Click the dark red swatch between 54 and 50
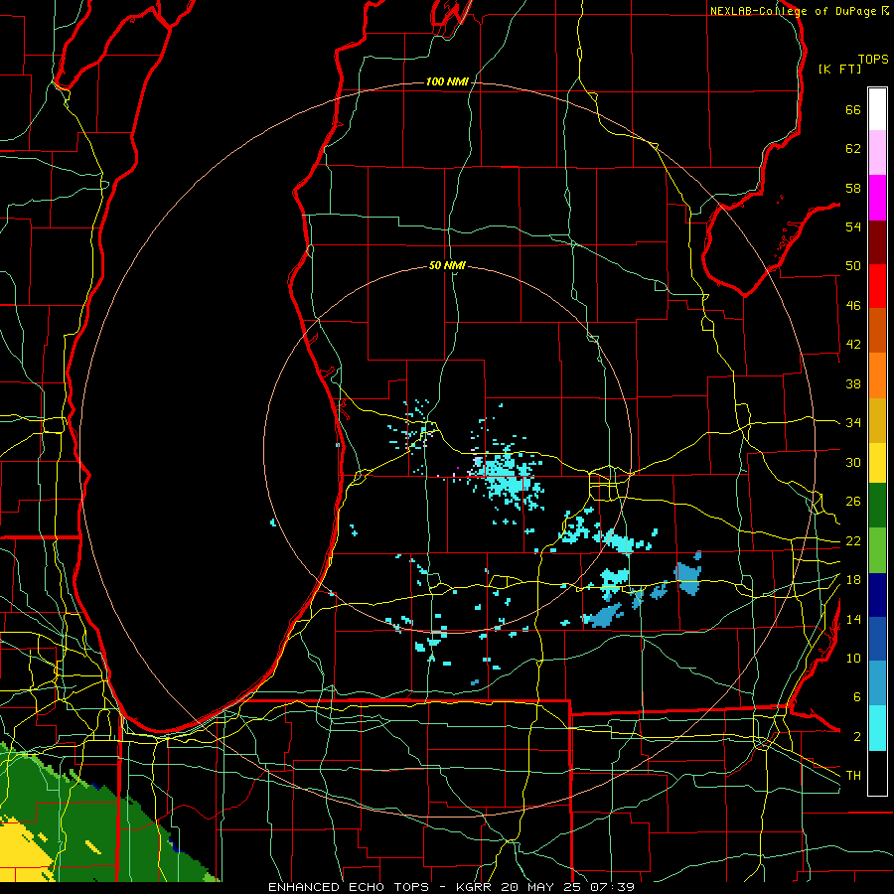This screenshot has height=894, width=894. [x=877, y=241]
